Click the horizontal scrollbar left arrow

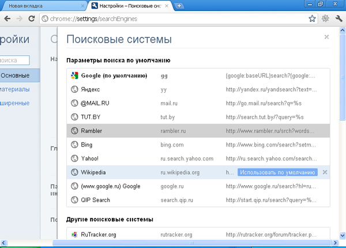click(x=3, y=243)
